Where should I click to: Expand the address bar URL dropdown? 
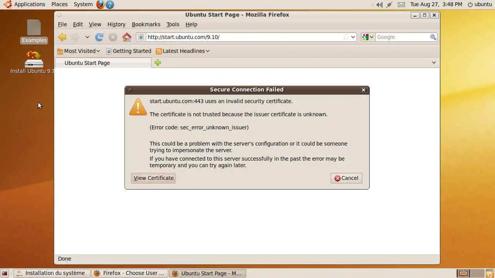point(353,37)
